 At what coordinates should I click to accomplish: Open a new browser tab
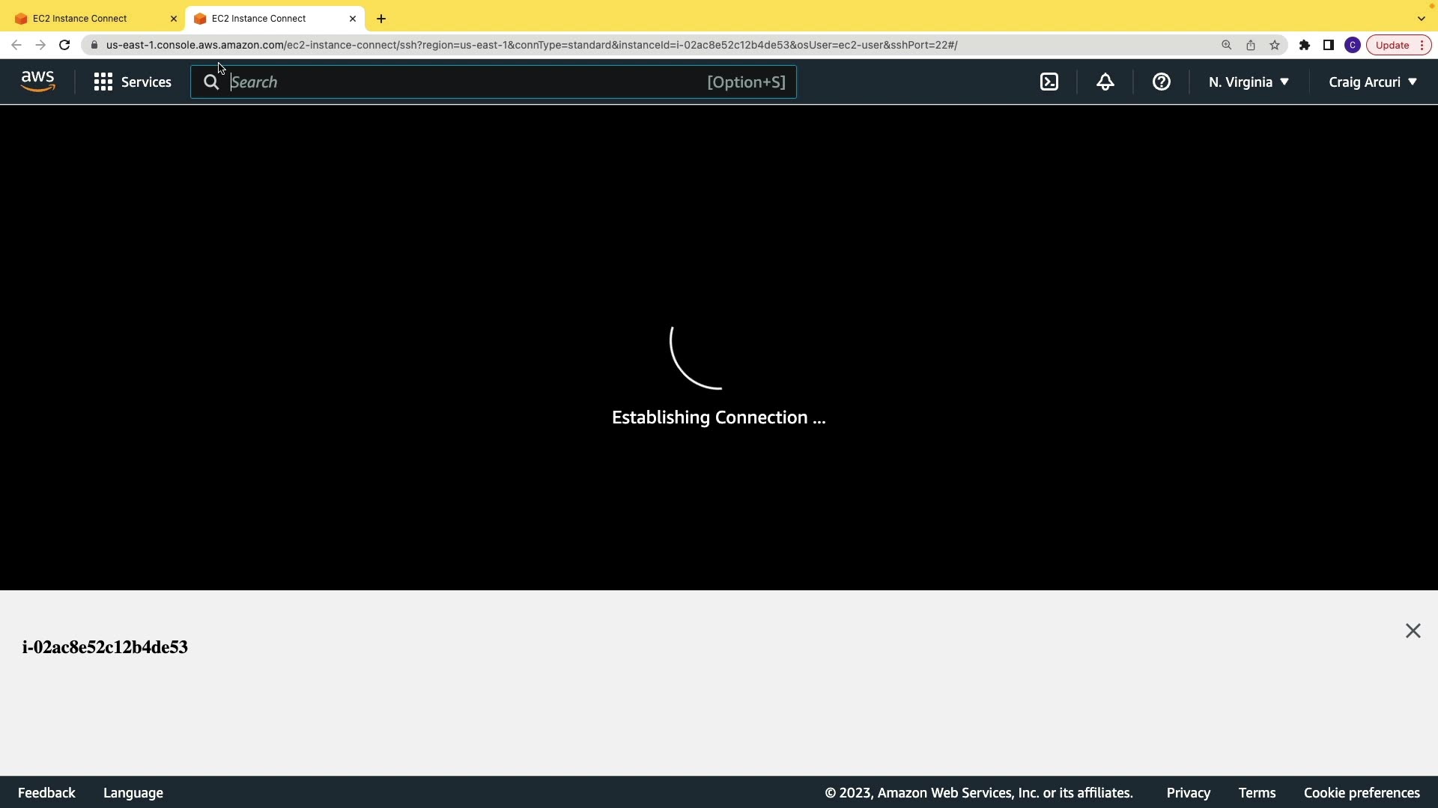point(381,19)
